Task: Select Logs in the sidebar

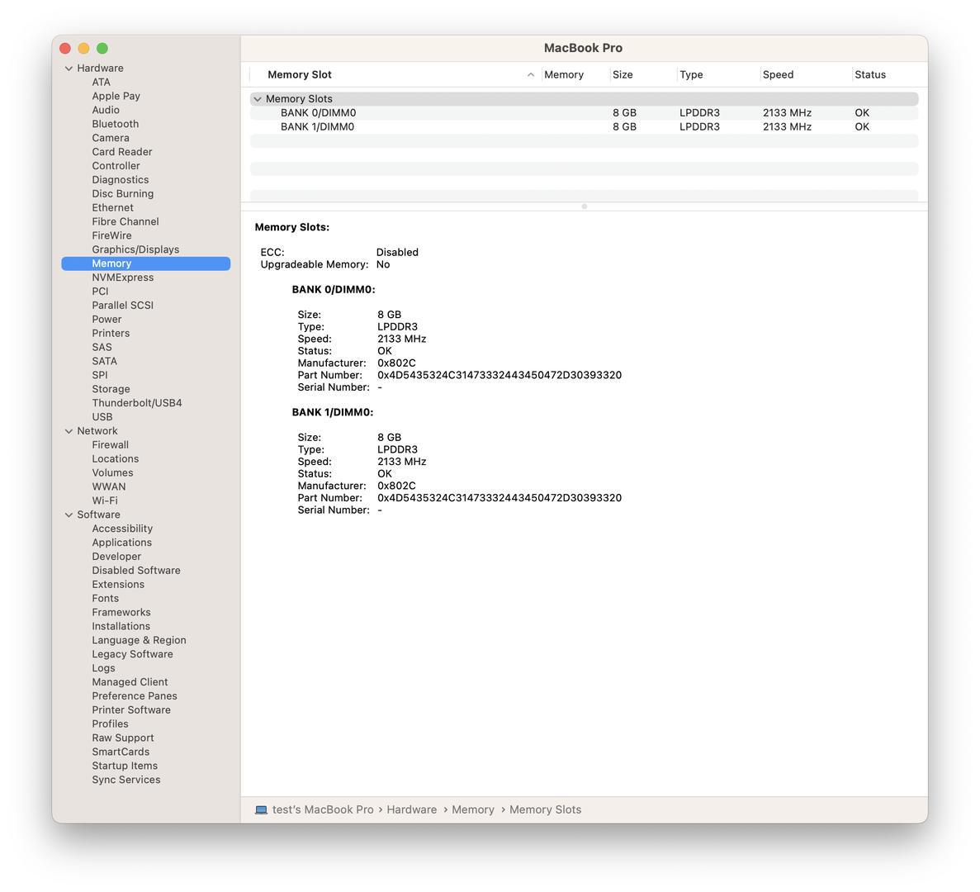Action: (x=104, y=667)
